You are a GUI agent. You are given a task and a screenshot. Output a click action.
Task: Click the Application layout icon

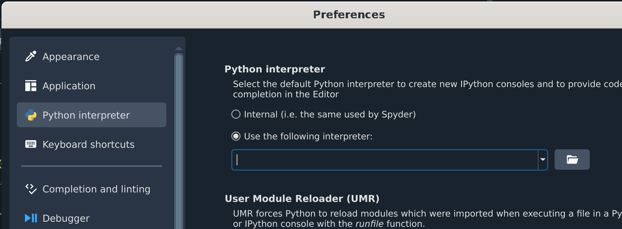(31, 86)
